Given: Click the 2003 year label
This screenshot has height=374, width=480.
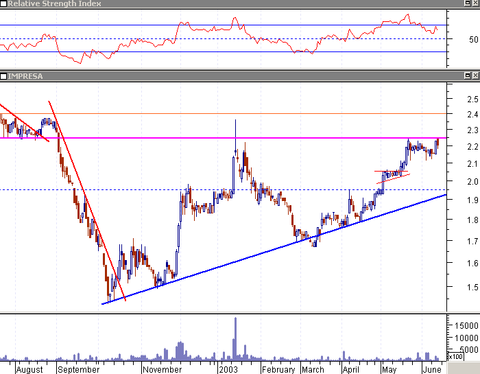Looking at the screenshot, I should (x=228, y=369).
